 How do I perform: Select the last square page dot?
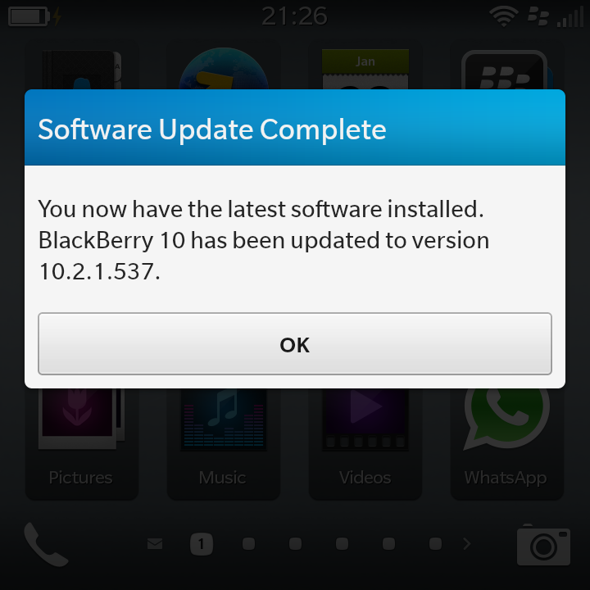[x=435, y=544]
